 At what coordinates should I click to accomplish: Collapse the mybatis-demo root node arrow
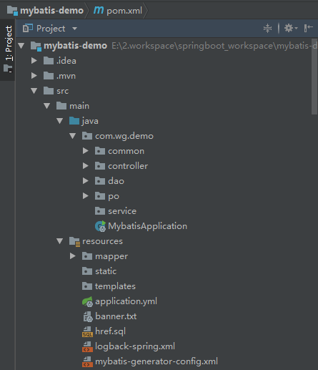pos(21,46)
